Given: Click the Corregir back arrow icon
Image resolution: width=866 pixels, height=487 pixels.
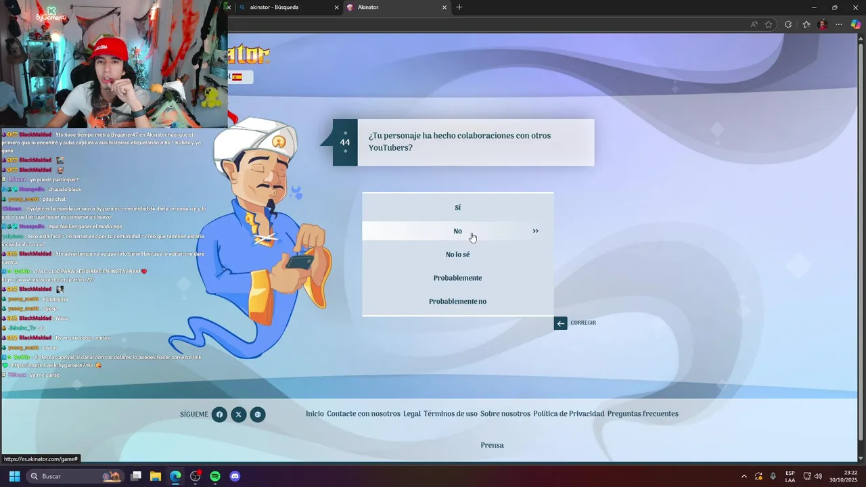Looking at the screenshot, I should pyautogui.click(x=560, y=323).
